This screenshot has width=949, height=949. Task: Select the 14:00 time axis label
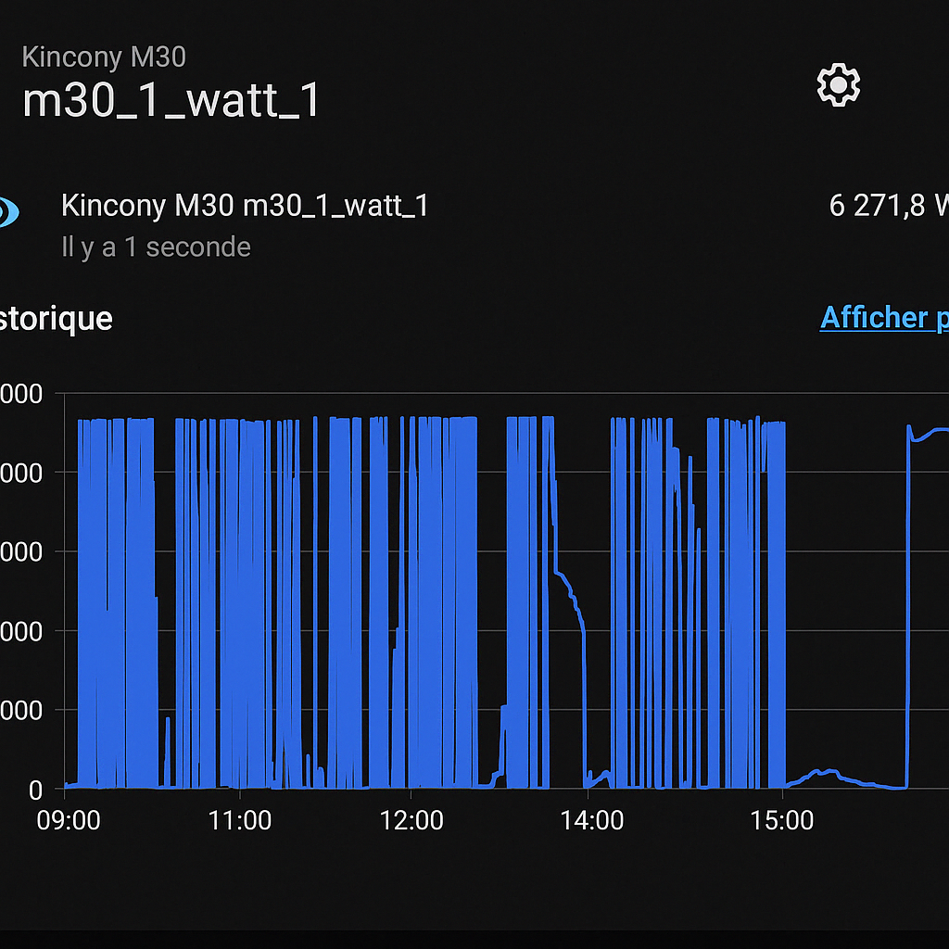coord(591,821)
